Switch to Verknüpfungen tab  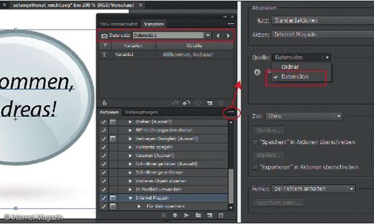141,112
